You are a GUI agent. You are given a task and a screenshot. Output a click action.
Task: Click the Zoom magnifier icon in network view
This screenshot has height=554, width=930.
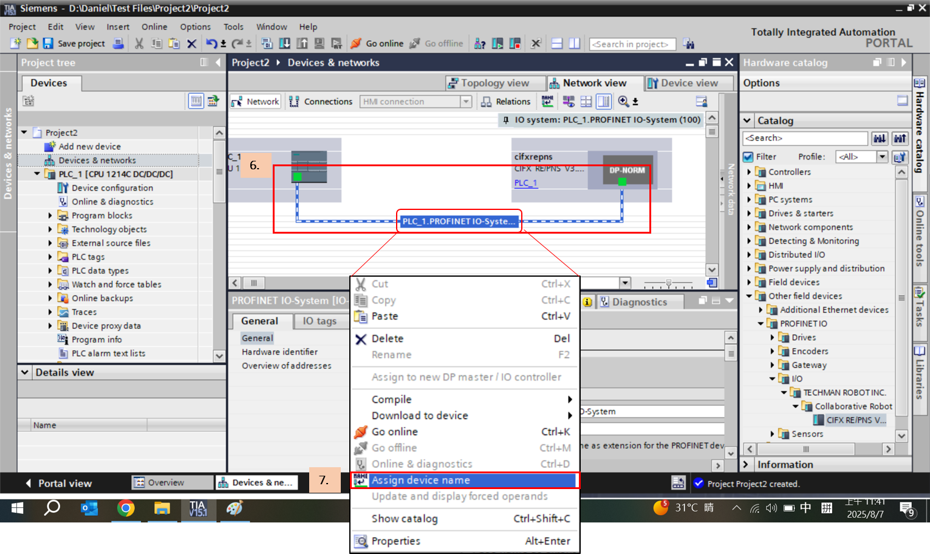click(624, 101)
